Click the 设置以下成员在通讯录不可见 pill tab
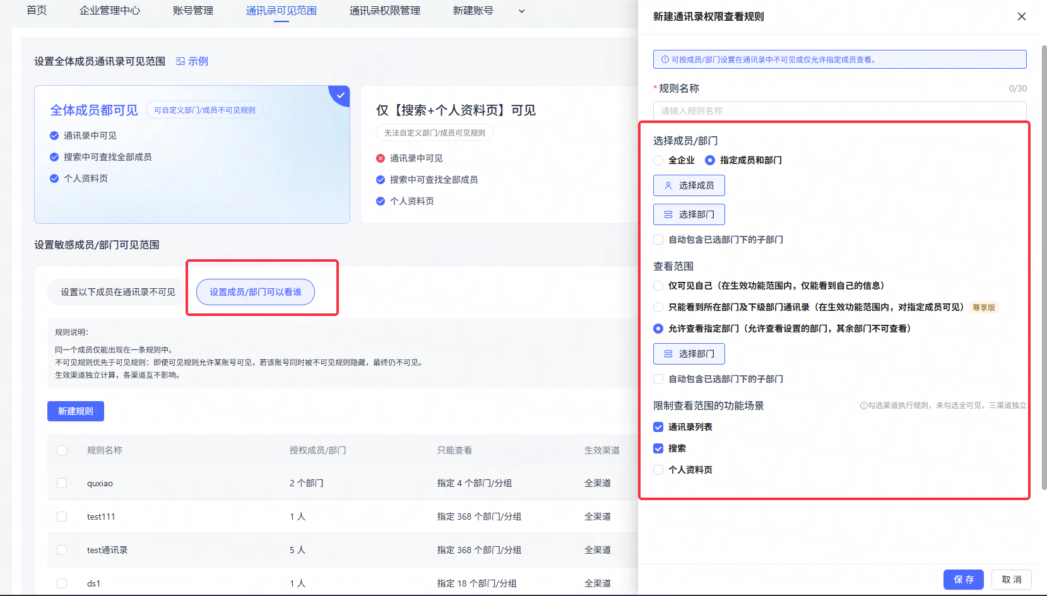The height and width of the screenshot is (596, 1047). 118,292
